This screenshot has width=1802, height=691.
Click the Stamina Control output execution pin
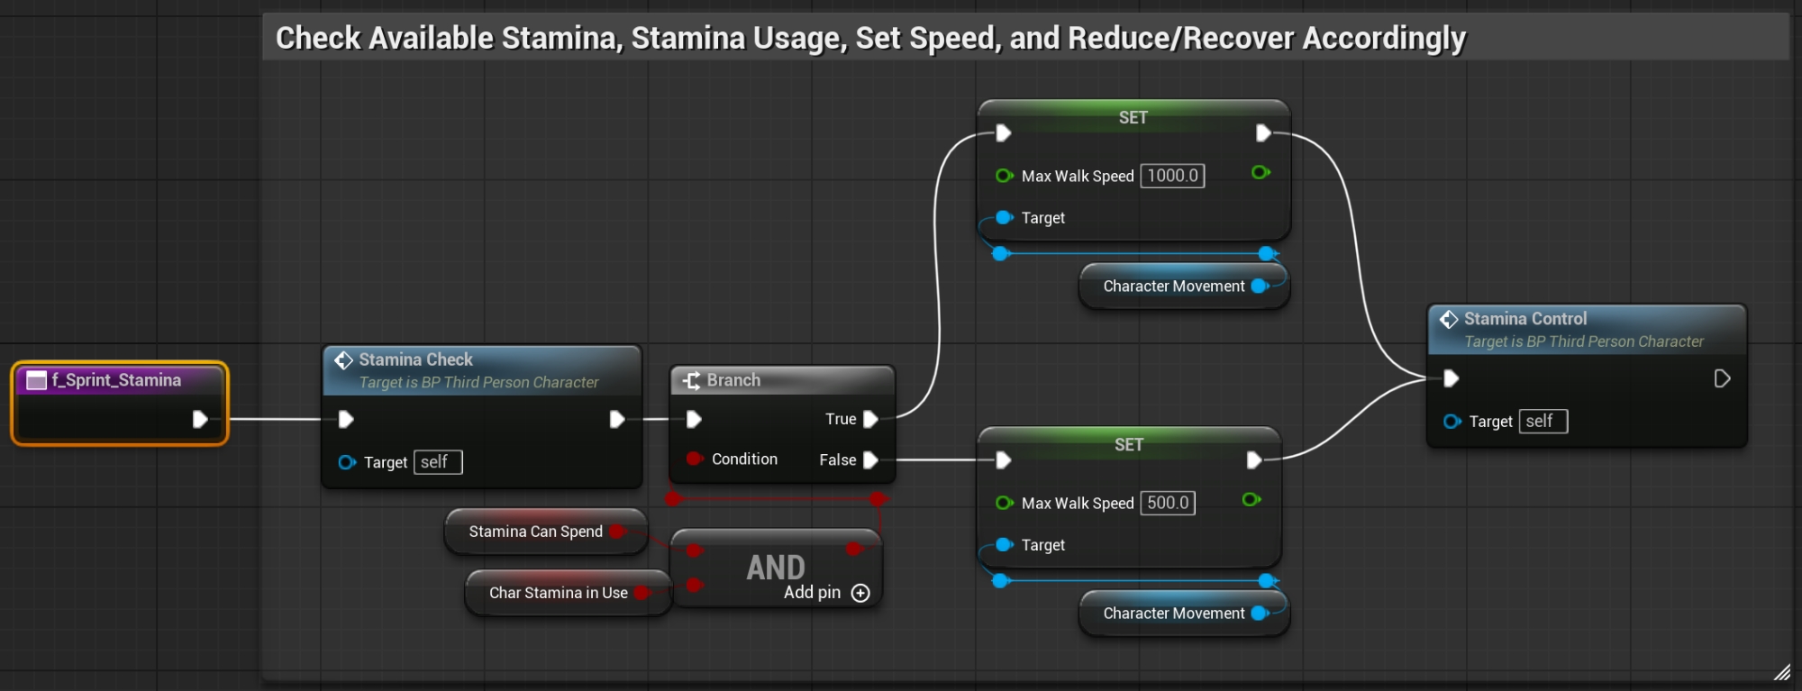pos(1722,378)
